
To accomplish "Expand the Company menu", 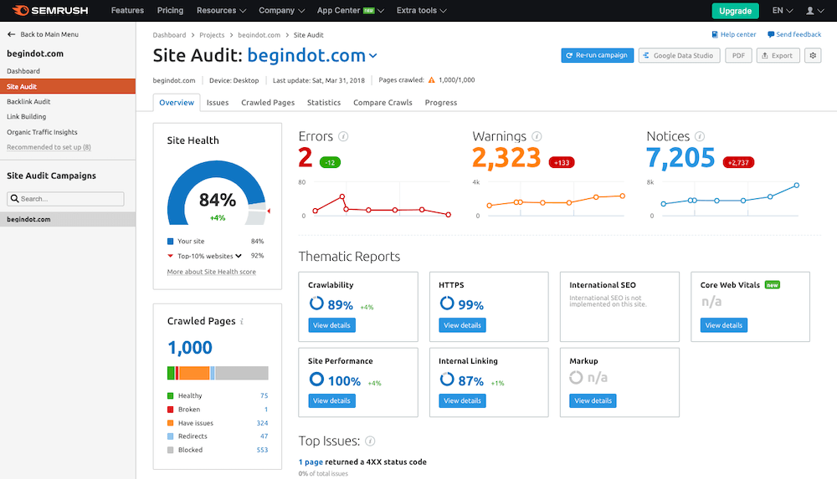I will click(282, 10).
